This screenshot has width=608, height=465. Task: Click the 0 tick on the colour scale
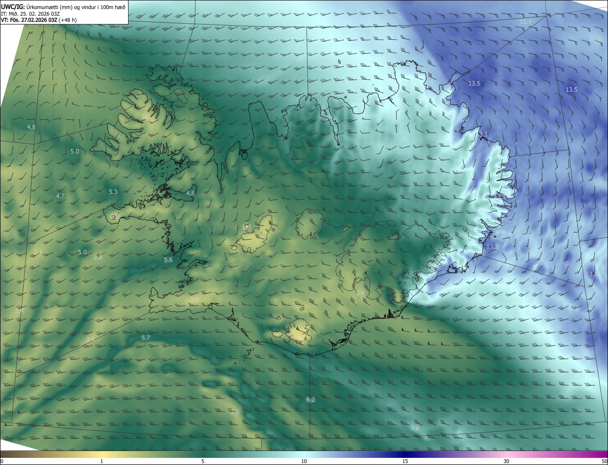click(x=2, y=461)
